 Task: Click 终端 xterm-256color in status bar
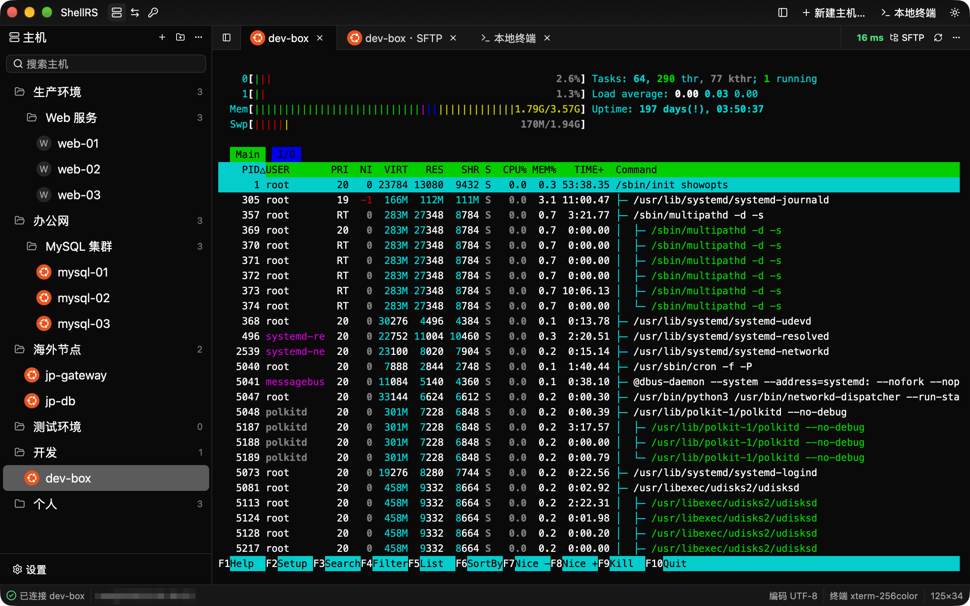[x=873, y=596]
